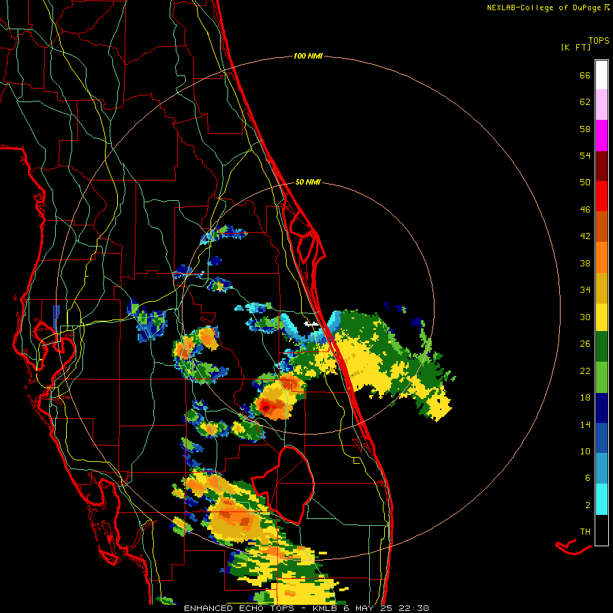Image resolution: width=613 pixels, height=613 pixels.
Task: Click the 62 legend value
Action: pyautogui.click(x=585, y=102)
